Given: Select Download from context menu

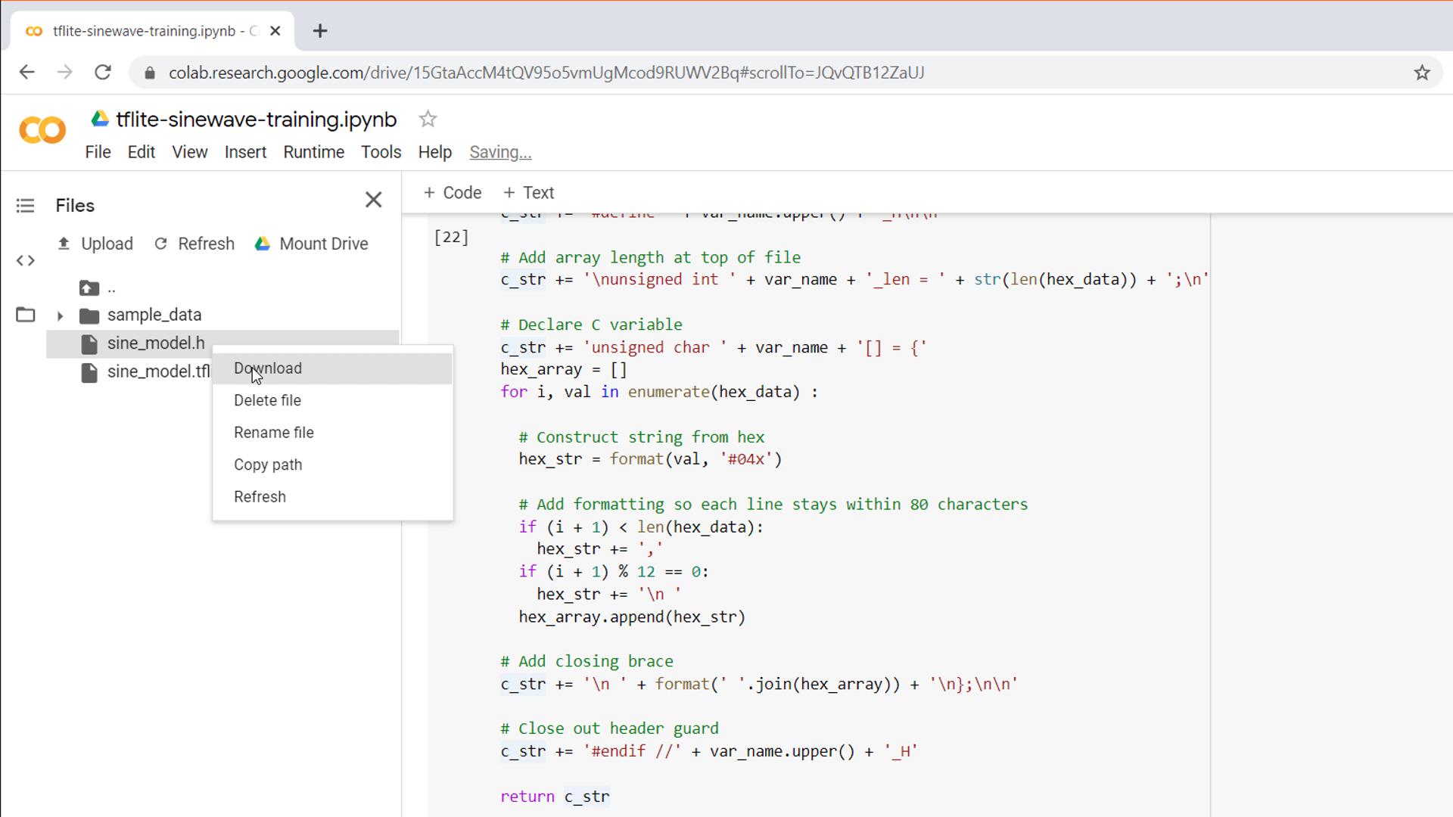Looking at the screenshot, I should pos(267,368).
